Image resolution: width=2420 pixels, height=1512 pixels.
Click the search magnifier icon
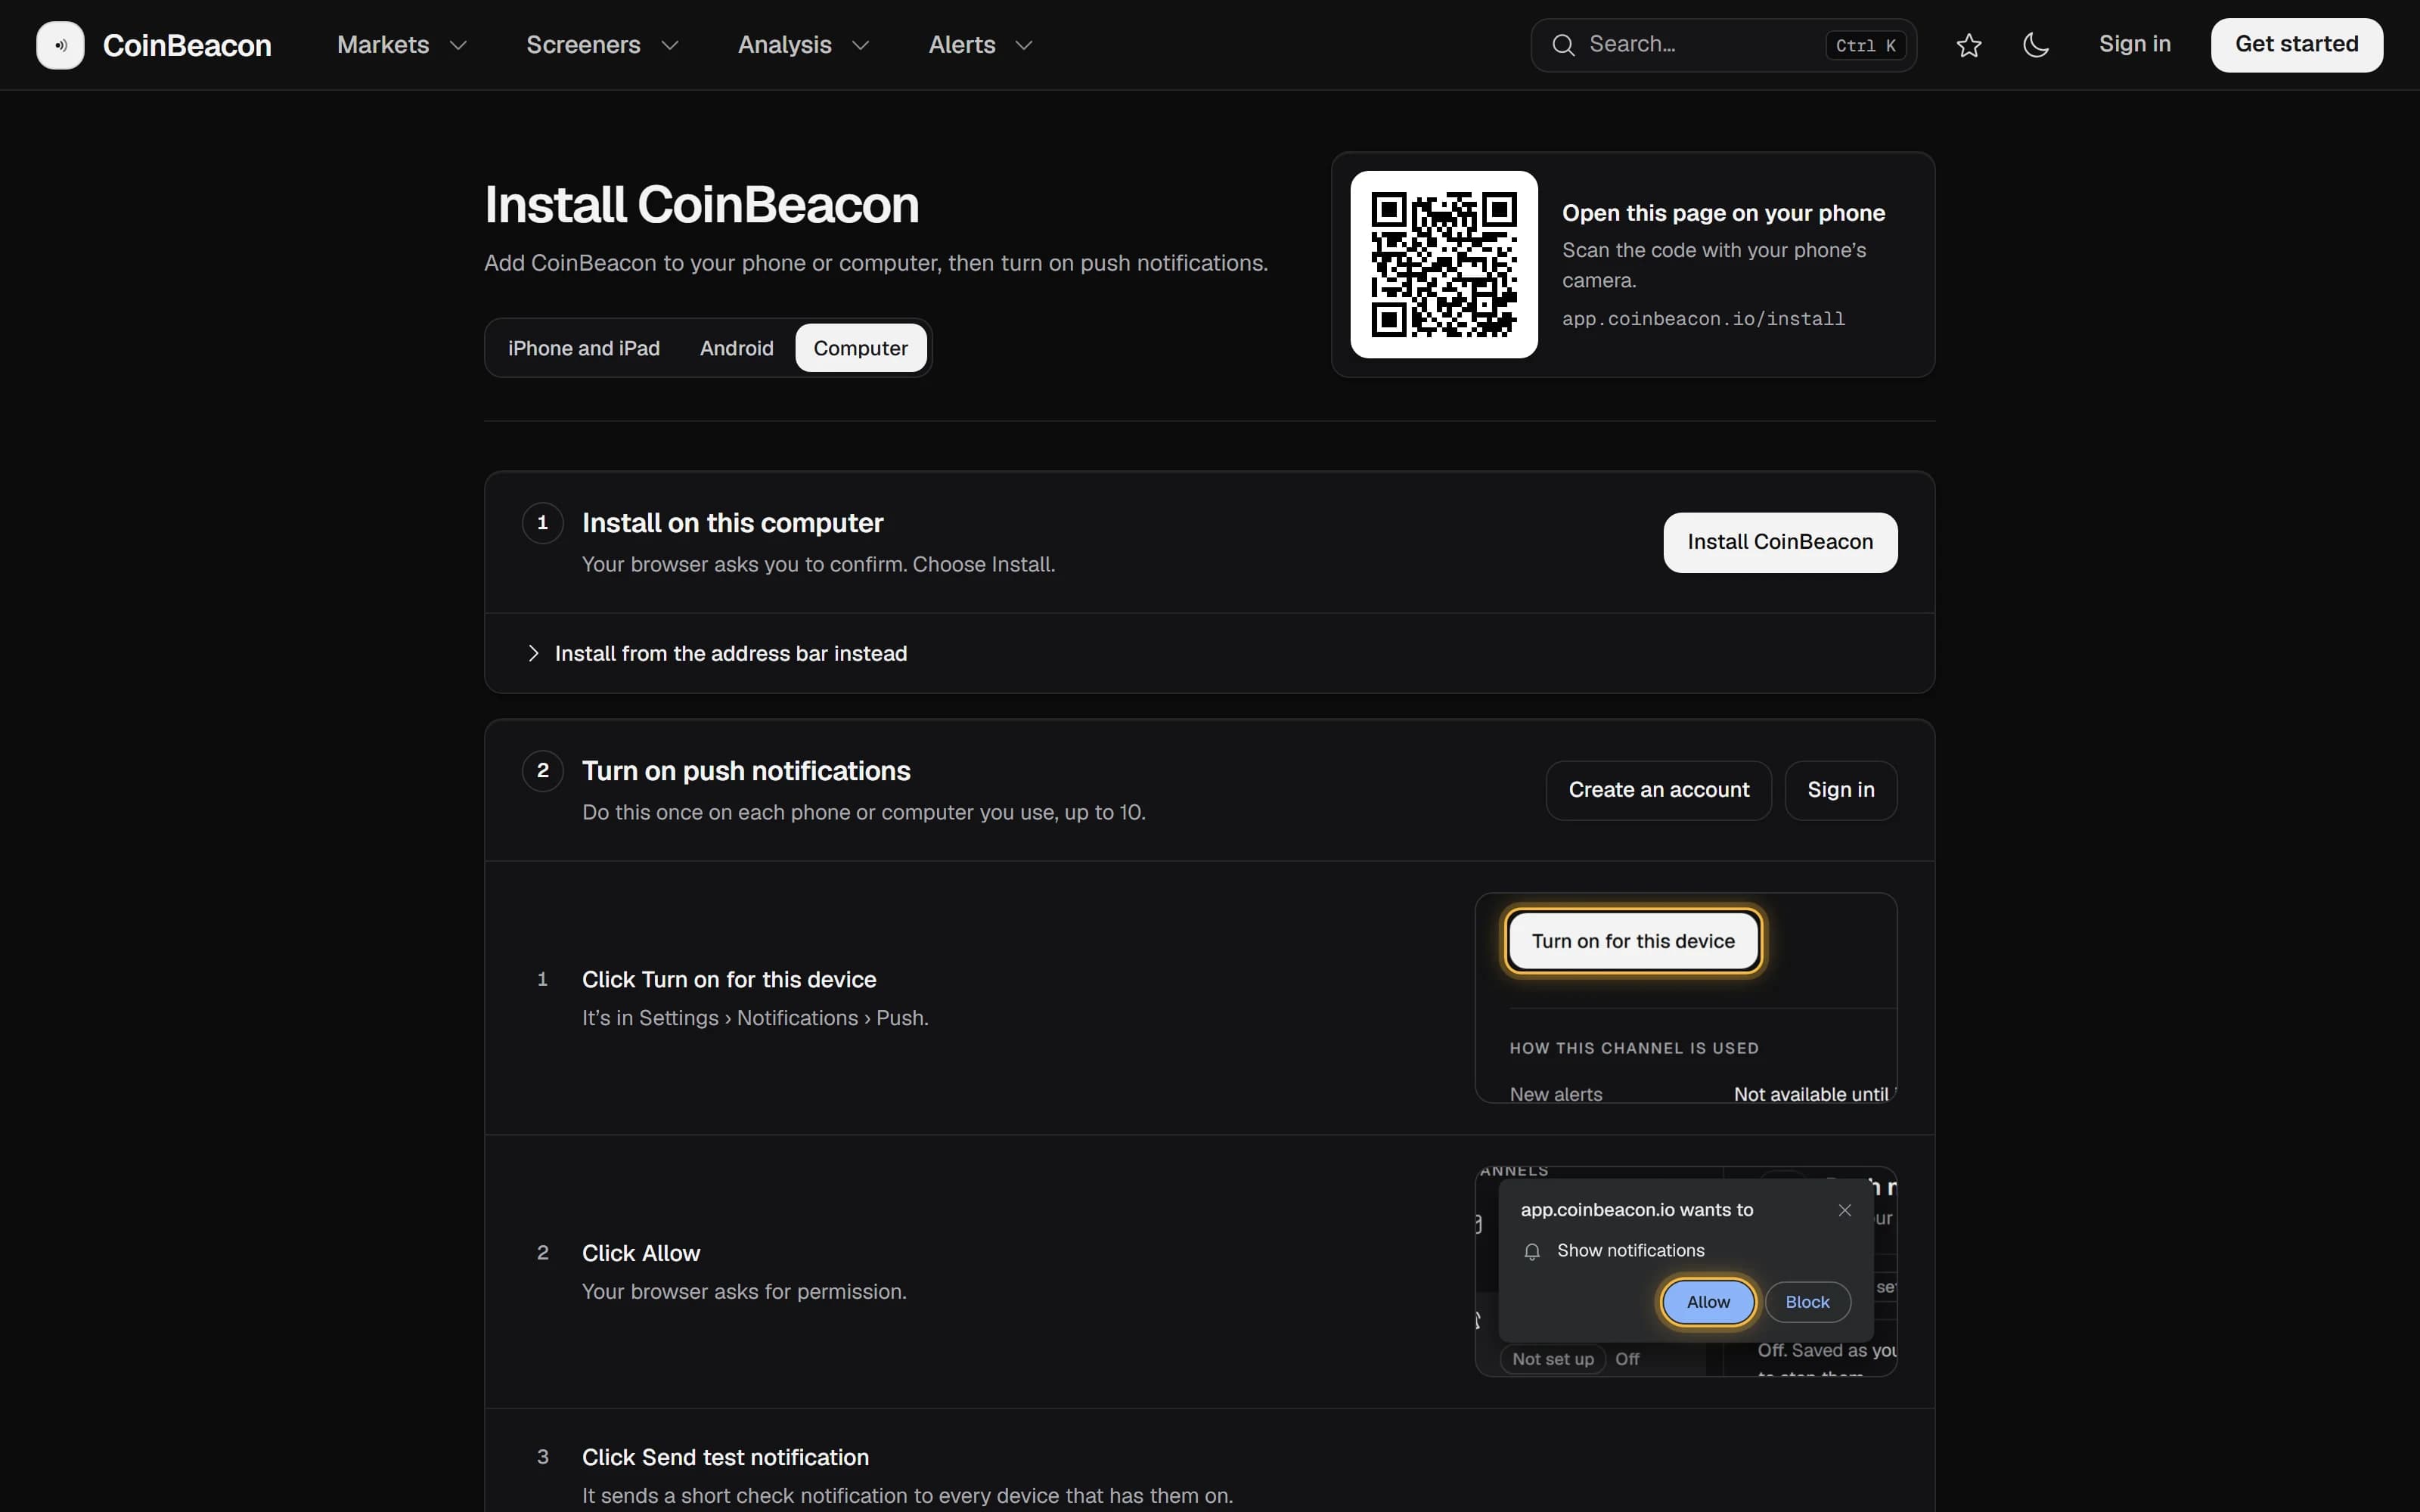1563,45
